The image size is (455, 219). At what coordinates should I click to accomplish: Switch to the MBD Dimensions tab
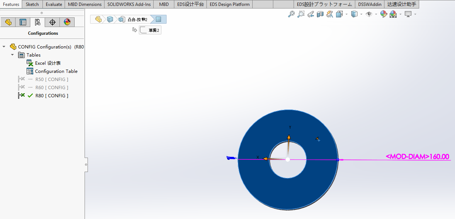tap(85, 4)
